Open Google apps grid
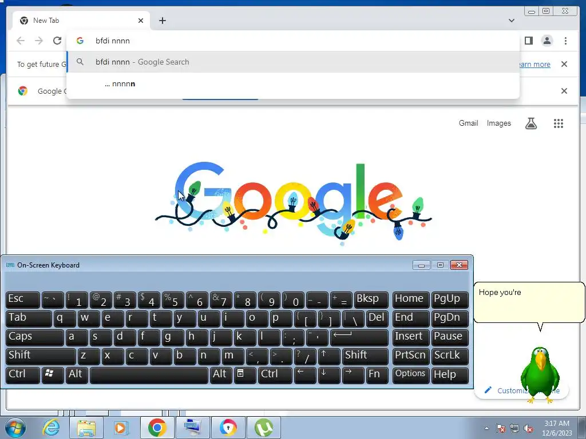The width and height of the screenshot is (586, 439). coord(559,123)
